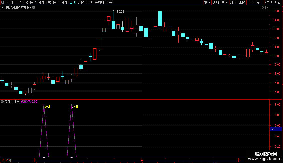The width and height of the screenshot is (283, 163).
Task: Expand the 股朋指标网 indicator dropdown circle
Action: [x=2, y=102]
